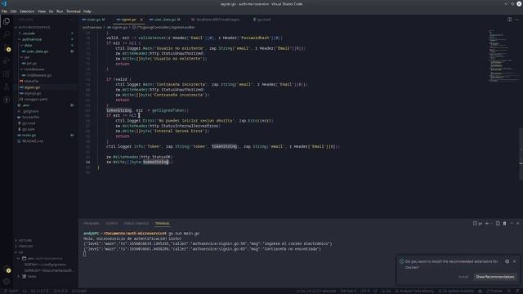Open the Run menu
Image resolution: width=523 pixels, height=294 pixels.
60,11
